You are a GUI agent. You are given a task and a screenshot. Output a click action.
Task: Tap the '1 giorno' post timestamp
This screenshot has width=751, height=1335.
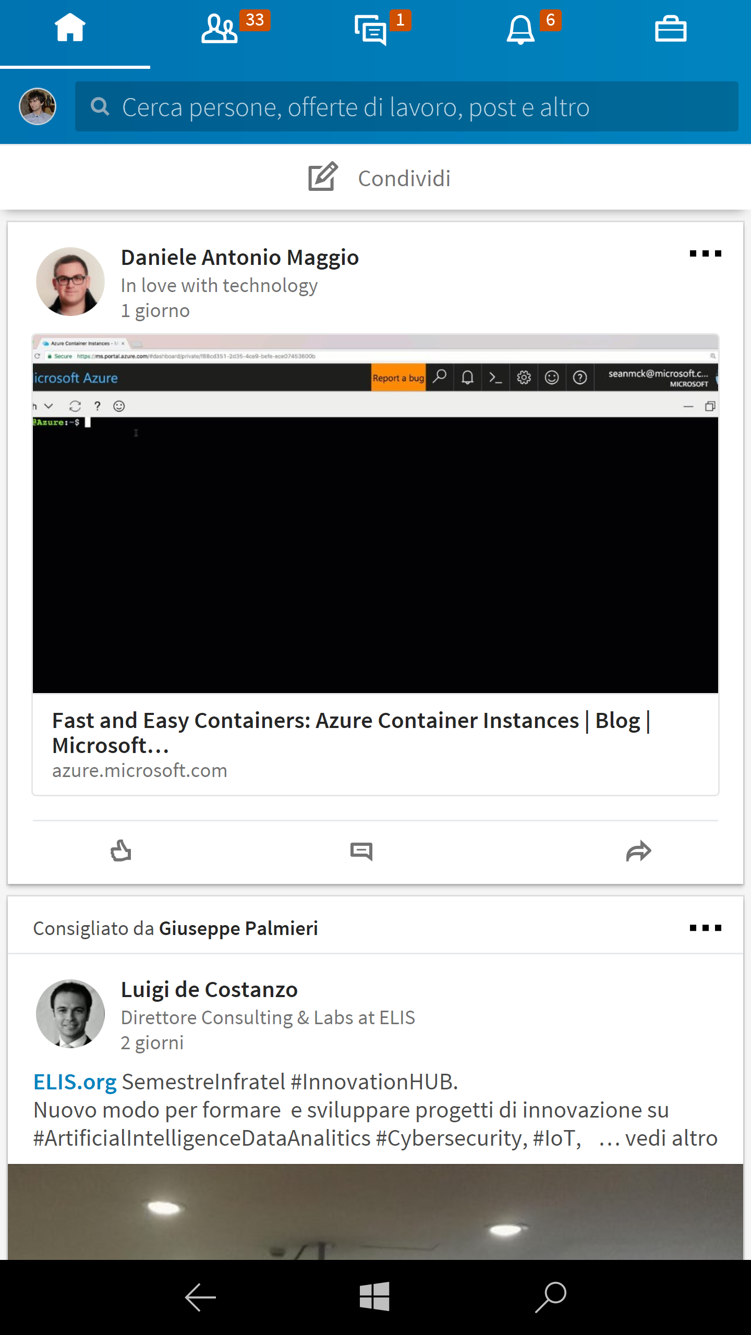pyautogui.click(x=155, y=311)
